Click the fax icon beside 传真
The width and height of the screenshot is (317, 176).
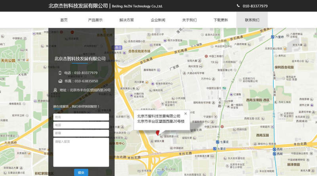(x=60, y=81)
